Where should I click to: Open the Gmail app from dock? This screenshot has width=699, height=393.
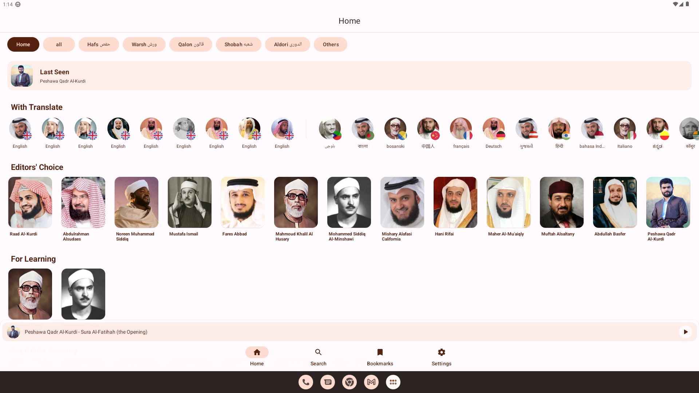click(x=371, y=382)
